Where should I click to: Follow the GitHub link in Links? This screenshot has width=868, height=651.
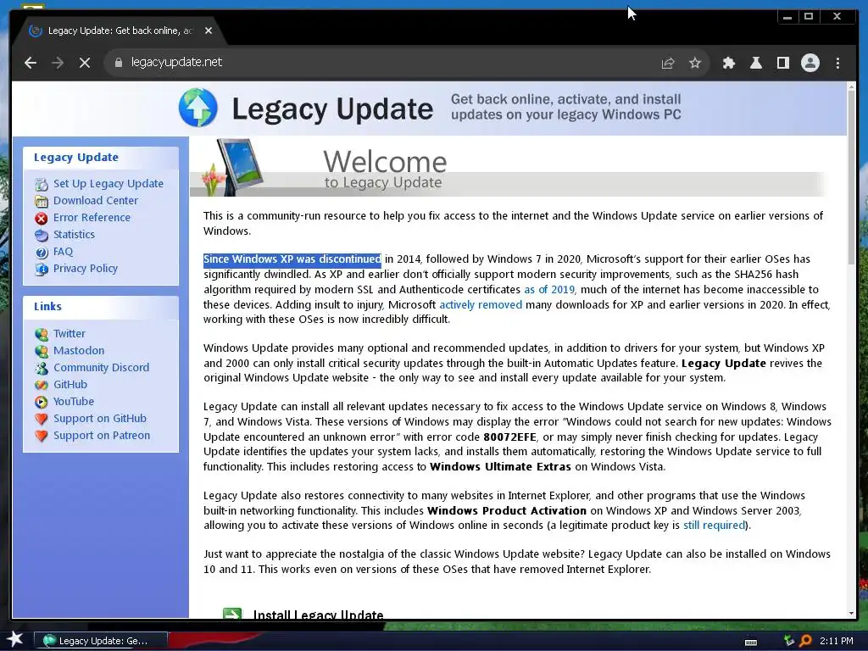(70, 384)
